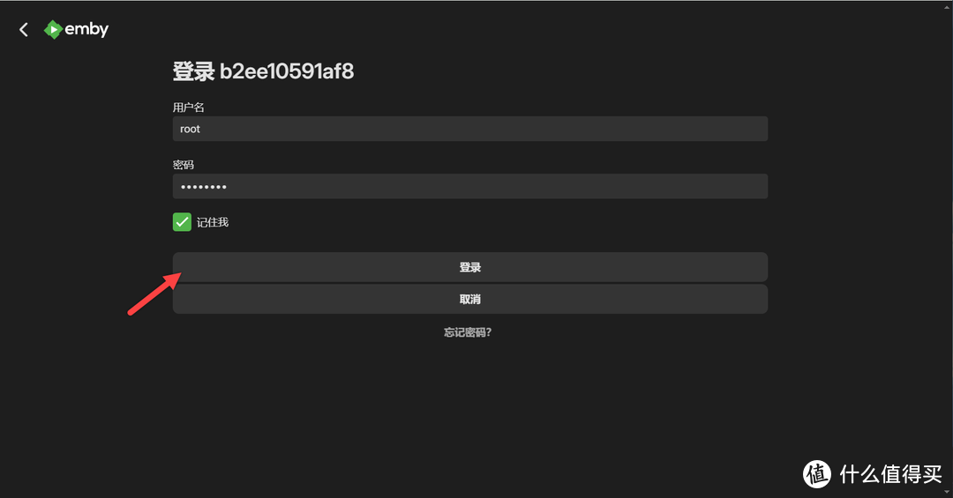Screen dimensions: 953x498
Task: Toggle the 记住我 checkbox
Action: tap(182, 221)
